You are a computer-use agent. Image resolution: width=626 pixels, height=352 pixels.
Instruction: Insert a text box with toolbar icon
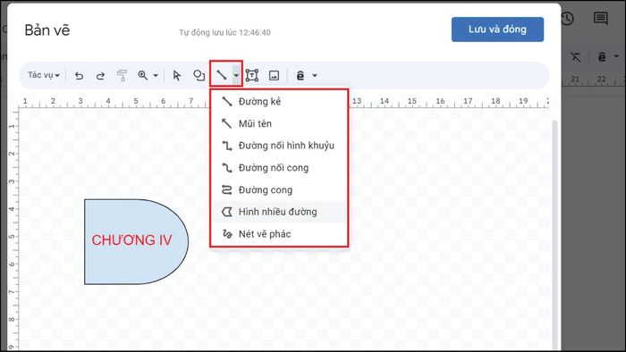(x=252, y=75)
